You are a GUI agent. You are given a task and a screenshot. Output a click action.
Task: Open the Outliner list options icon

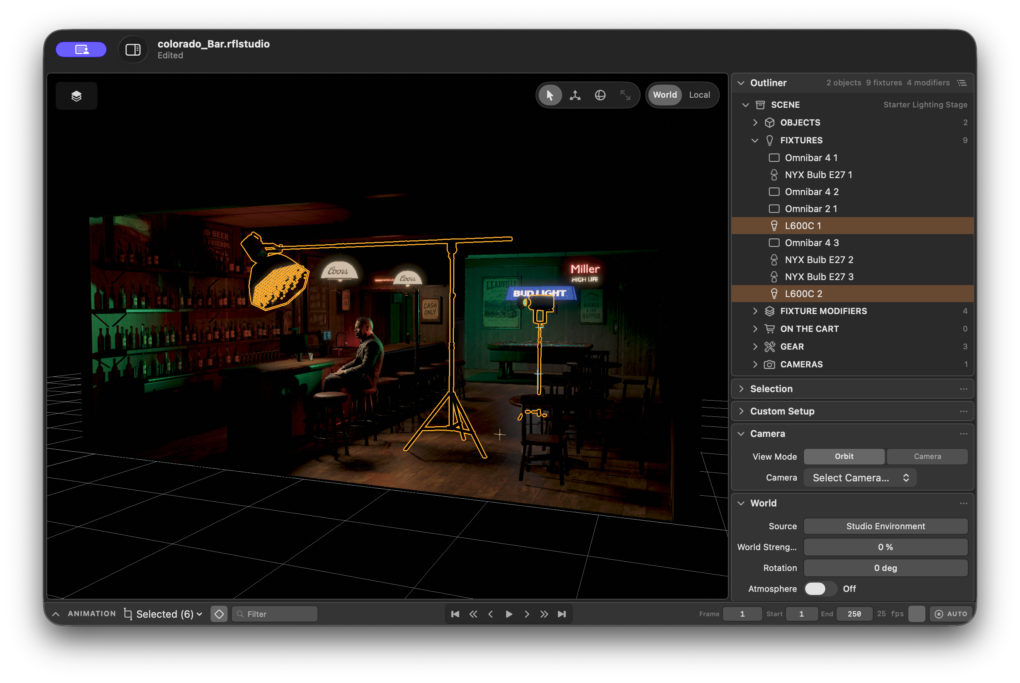[962, 83]
